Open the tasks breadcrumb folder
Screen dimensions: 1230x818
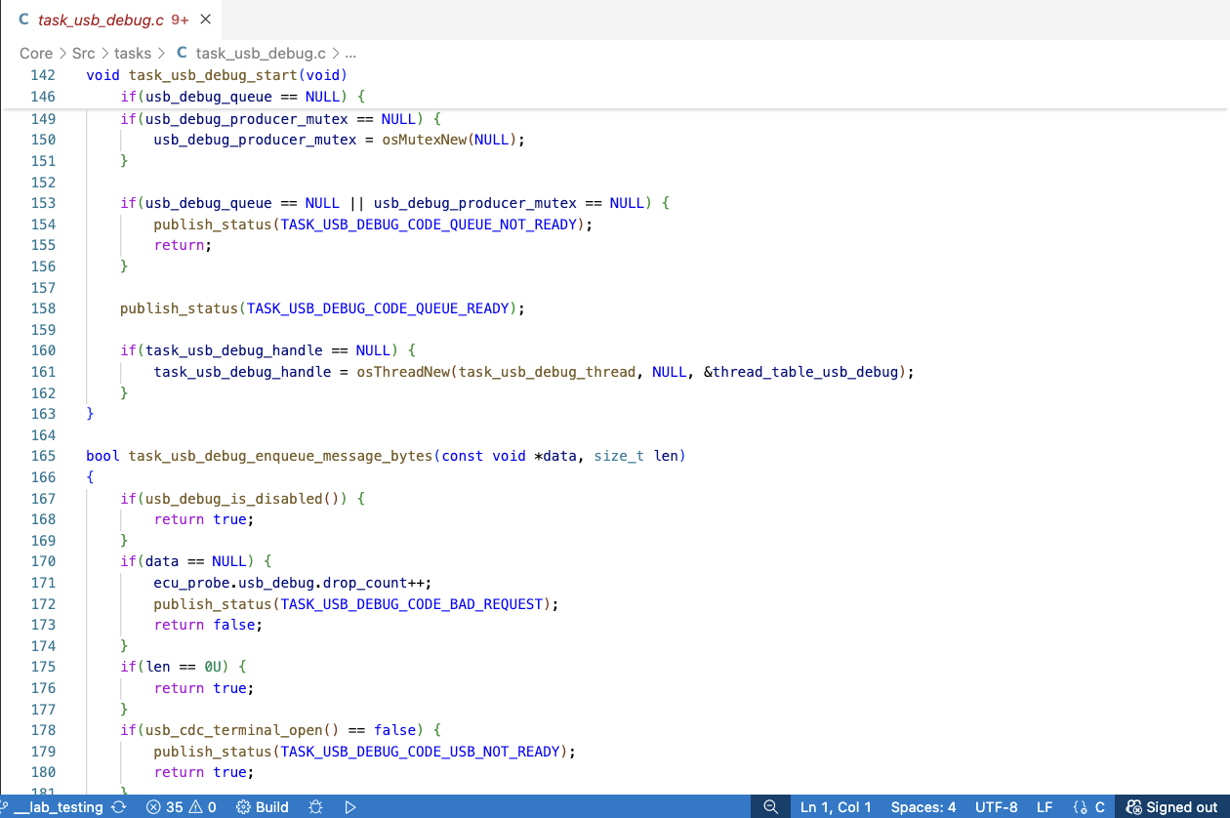pos(133,54)
